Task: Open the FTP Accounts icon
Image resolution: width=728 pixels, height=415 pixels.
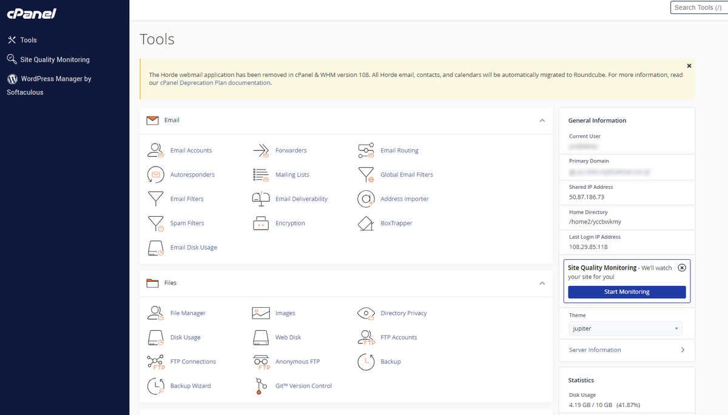Action: [366, 337]
